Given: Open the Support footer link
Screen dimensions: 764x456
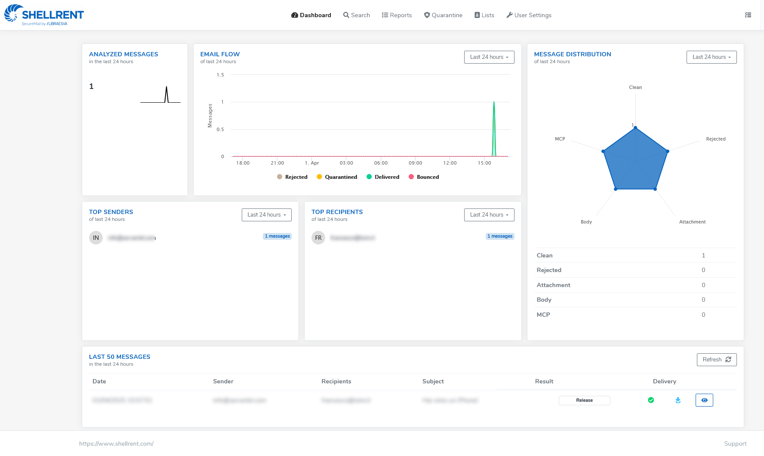Looking at the screenshot, I should click(x=735, y=444).
